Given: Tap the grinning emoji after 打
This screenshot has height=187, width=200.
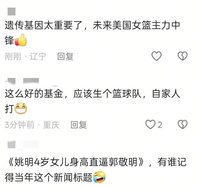Looking at the screenshot, I should (x=21, y=108).
